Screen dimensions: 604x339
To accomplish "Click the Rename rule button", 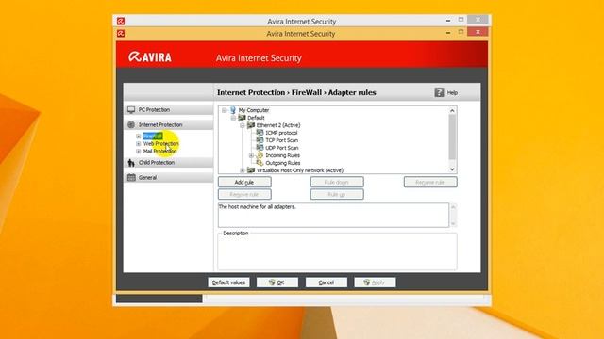I will pyautogui.click(x=430, y=182).
